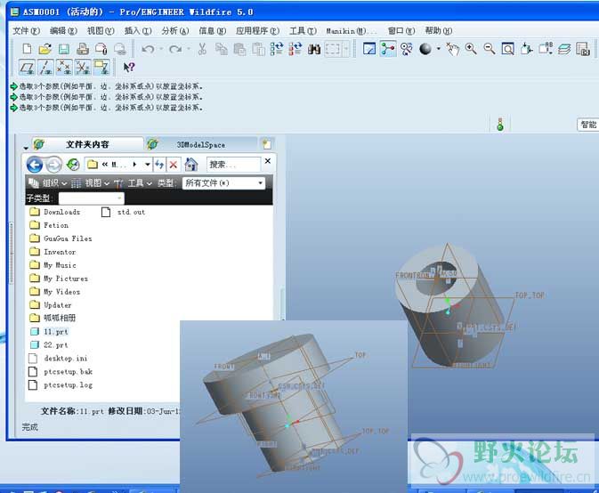Regenerate the model via the regenerate icon
The width and height of the screenshot is (599, 493).
click(x=277, y=49)
